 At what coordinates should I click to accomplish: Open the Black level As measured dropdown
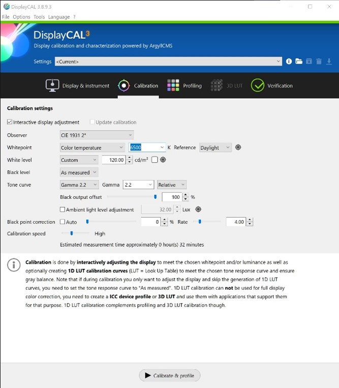pyautogui.click(x=79, y=172)
